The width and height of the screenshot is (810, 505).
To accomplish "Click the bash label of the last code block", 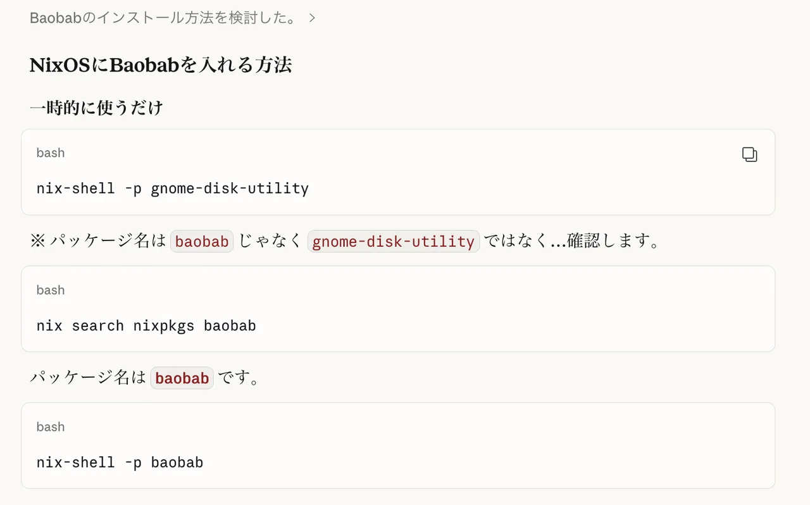I will (x=51, y=427).
